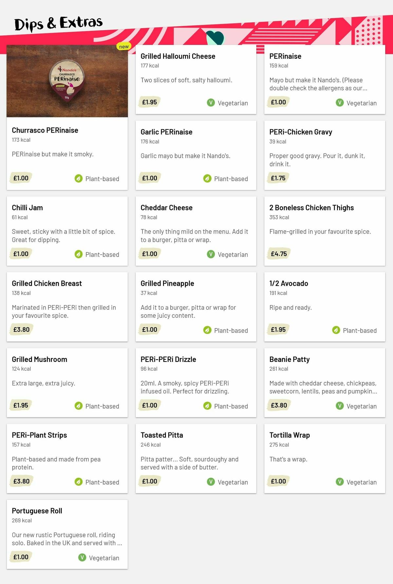Click the Vegetarian icon beside PERinaise
Screen dimensions: 393x584
(340, 103)
